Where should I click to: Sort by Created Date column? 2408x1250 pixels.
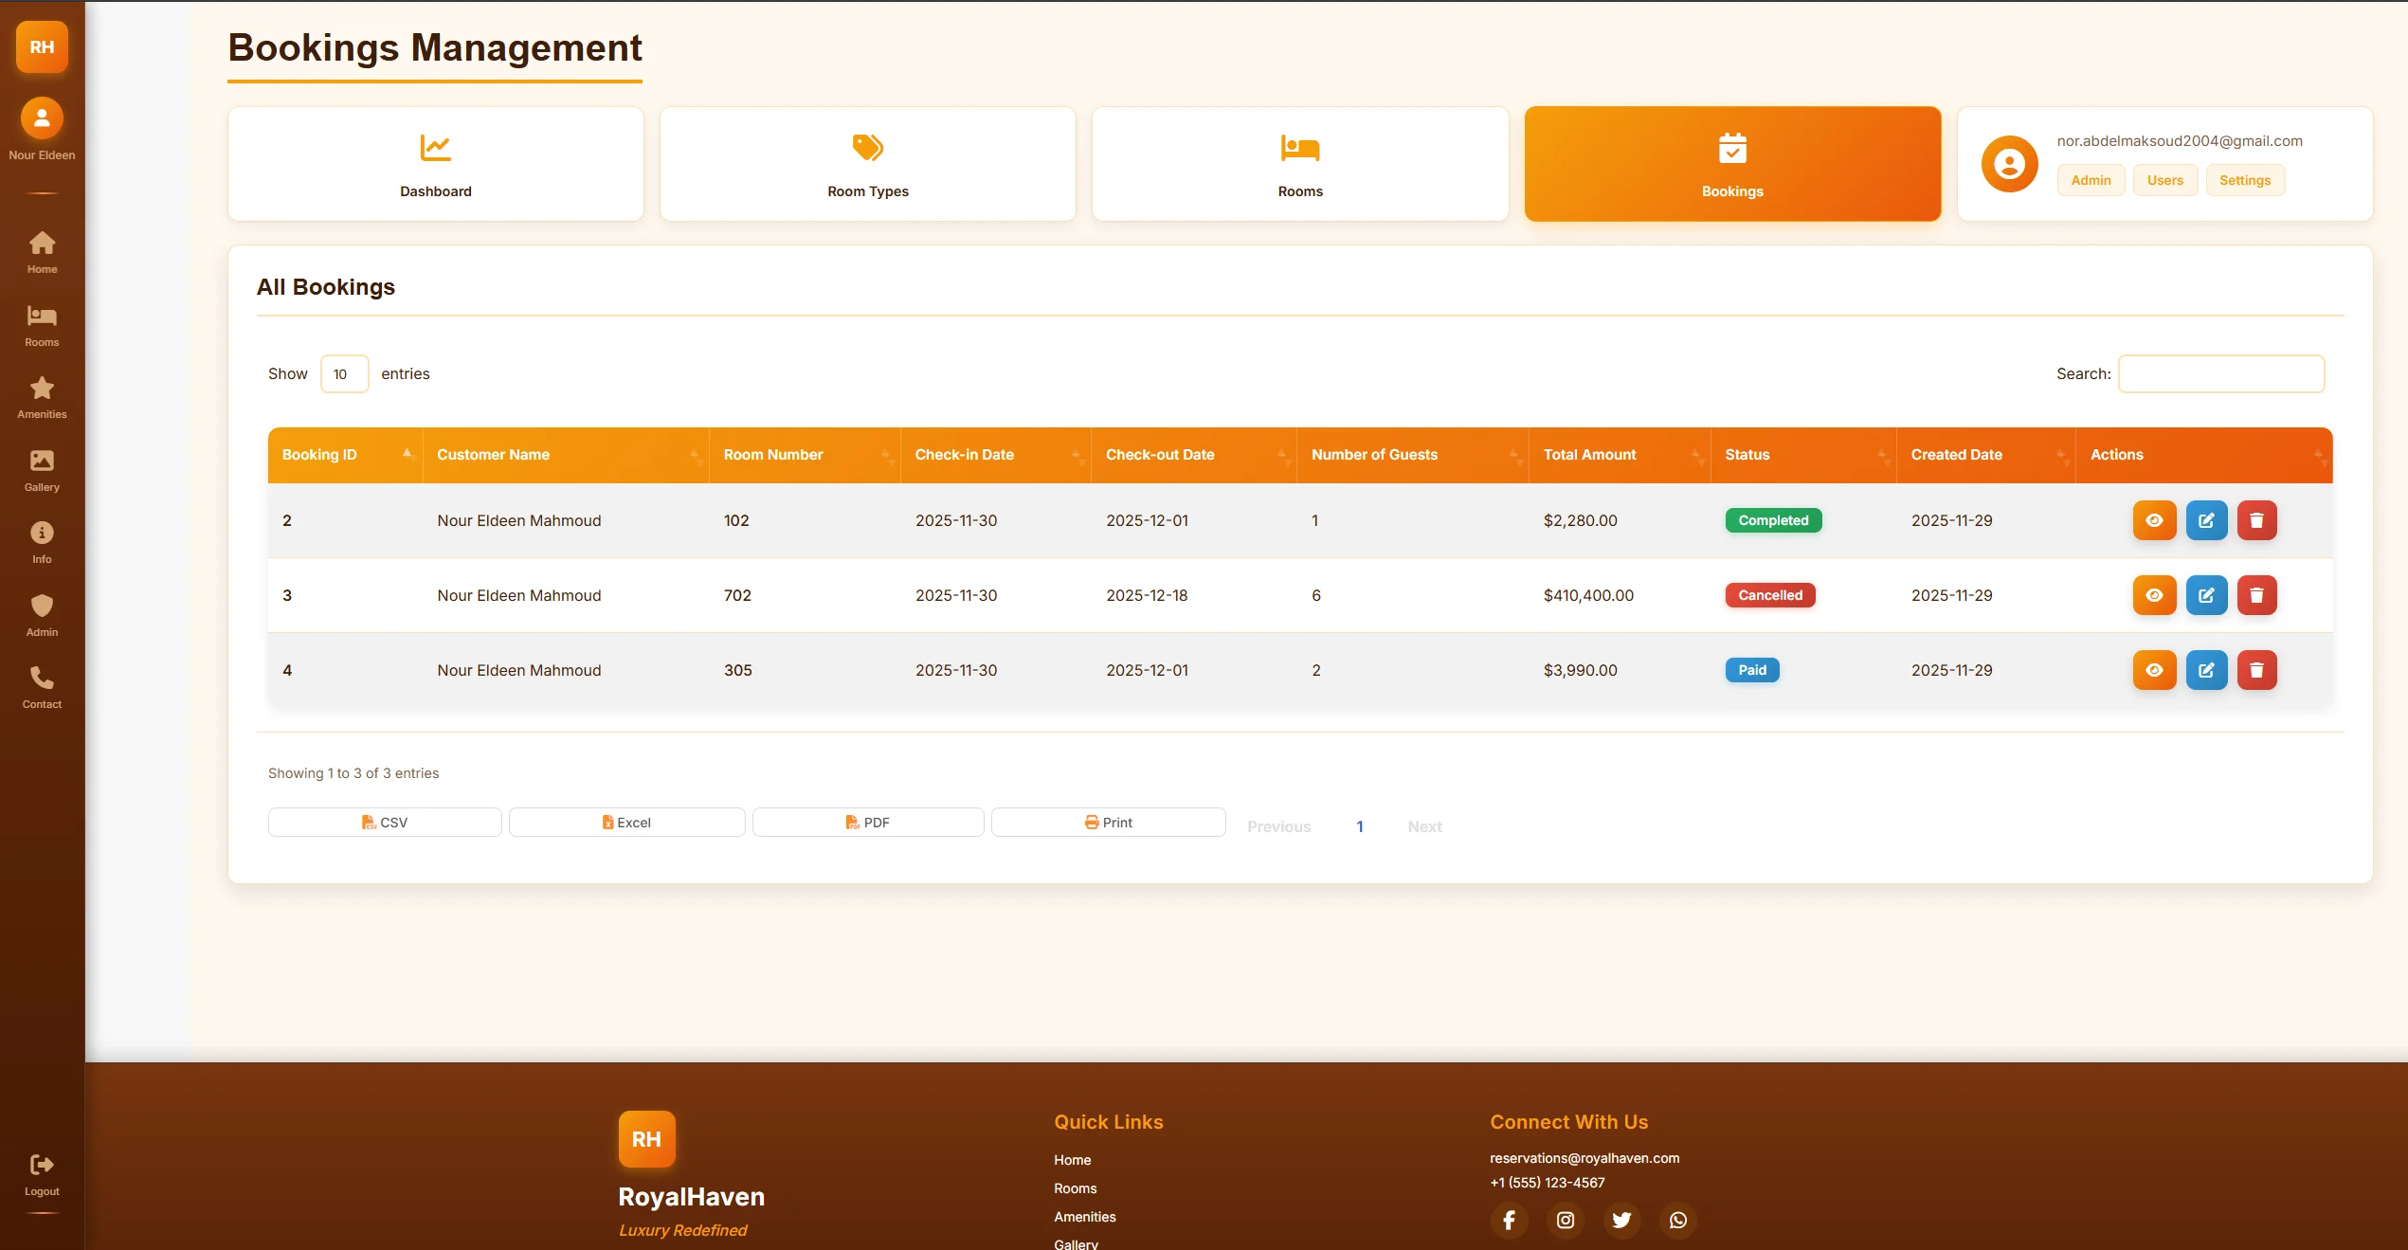pyautogui.click(x=1986, y=455)
